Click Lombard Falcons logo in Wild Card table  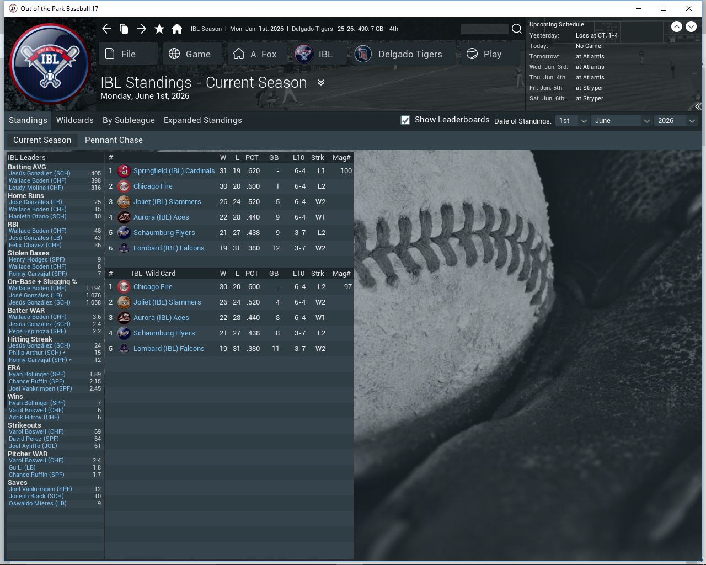pos(124,349)
